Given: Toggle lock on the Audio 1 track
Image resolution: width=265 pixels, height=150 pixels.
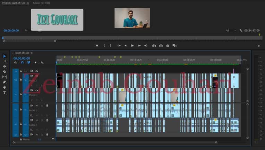Looking at the screenshot, I should point(20,109).
